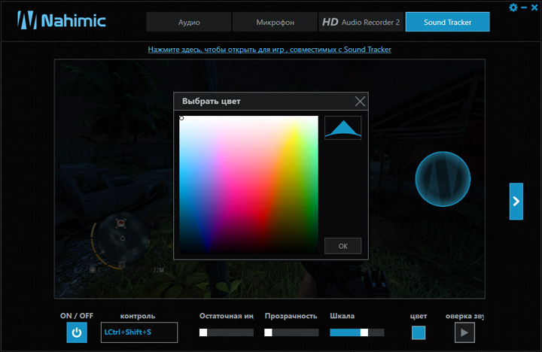Open the цвет color swatch
Image resolution: width=542 pixels, height=352 pixels.
click(419, 332)
